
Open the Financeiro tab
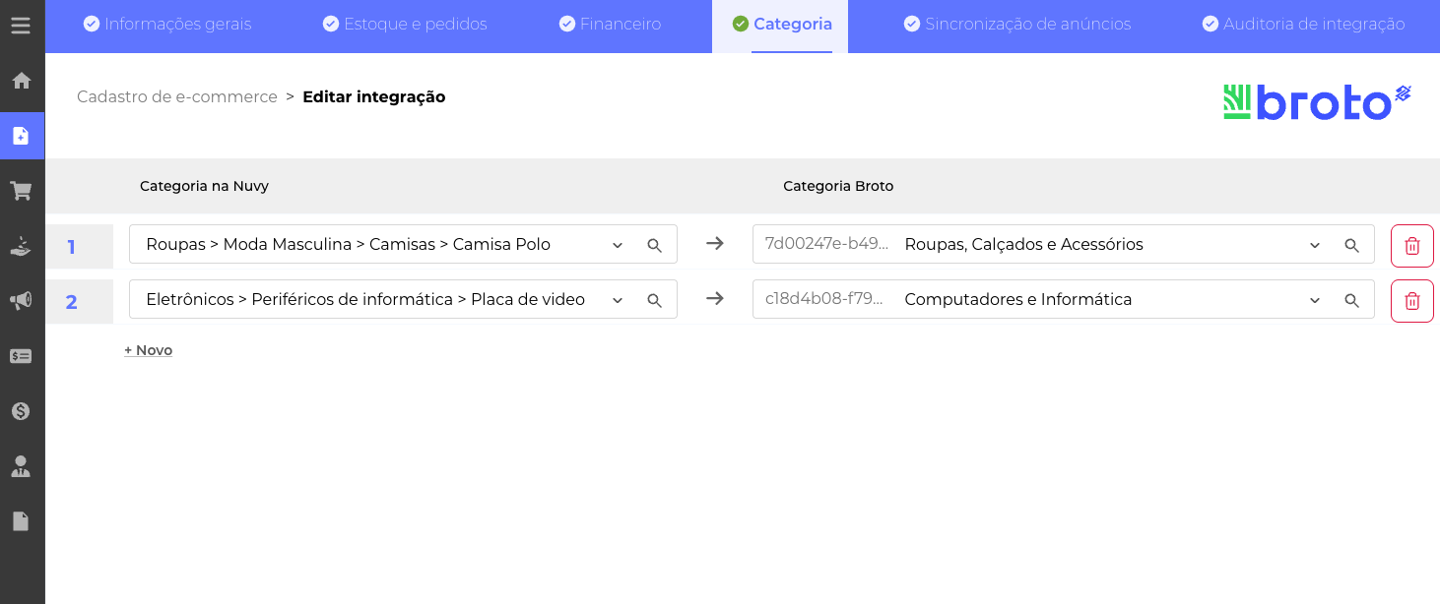tap(610, 25)
